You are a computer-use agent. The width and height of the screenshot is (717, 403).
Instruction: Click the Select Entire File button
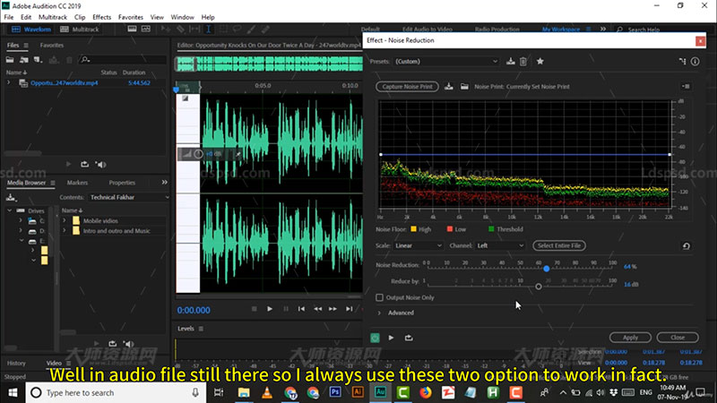(x=558, y=245)
